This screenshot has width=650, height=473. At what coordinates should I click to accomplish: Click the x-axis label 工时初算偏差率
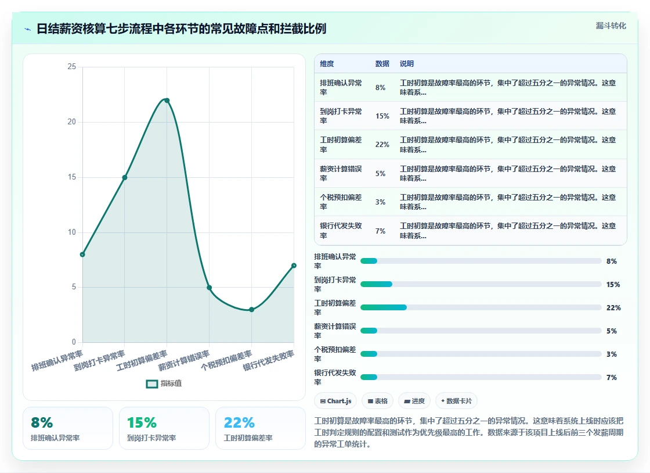coord(142,360)
